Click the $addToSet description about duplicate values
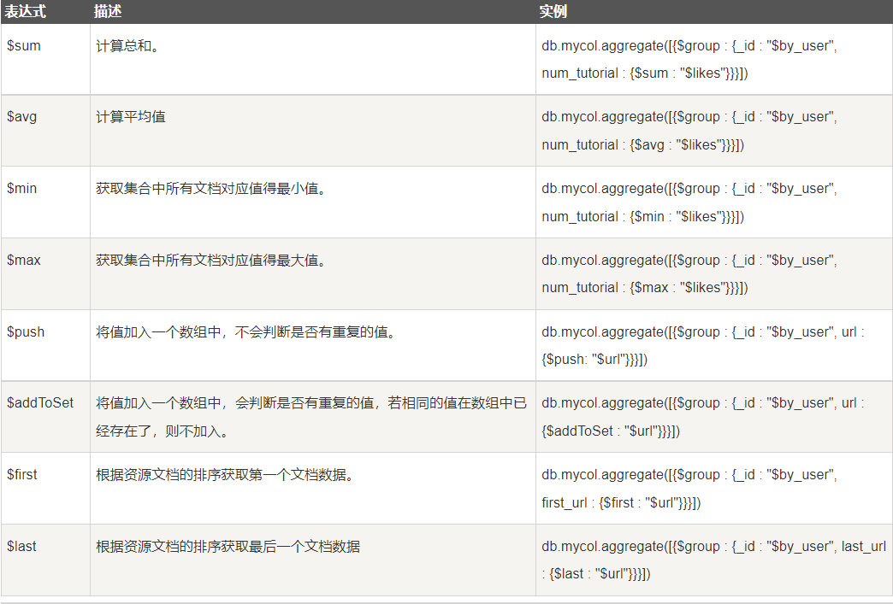This screenshot has width=893, height=604. pyautogui.click(x=311, y=417)
